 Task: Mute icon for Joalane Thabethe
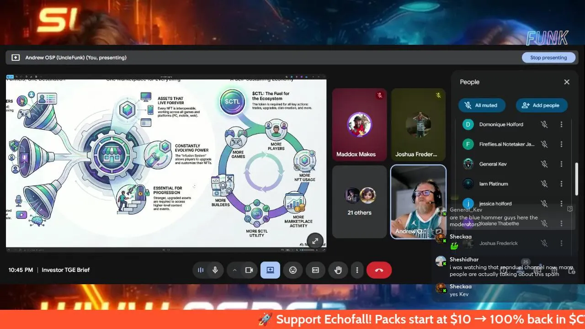tap(544, 223)
